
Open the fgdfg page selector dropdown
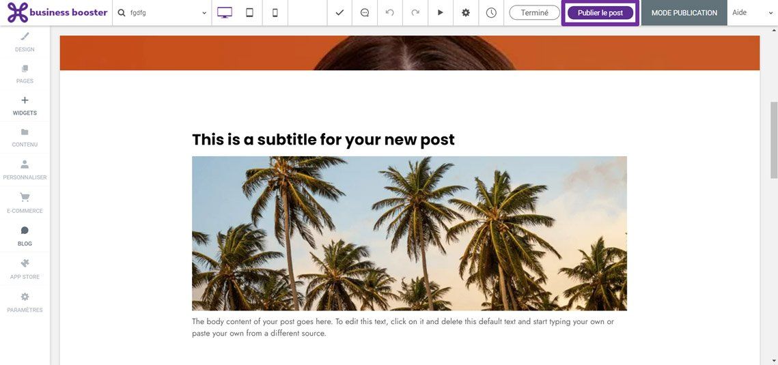click(x=163, y=13)
